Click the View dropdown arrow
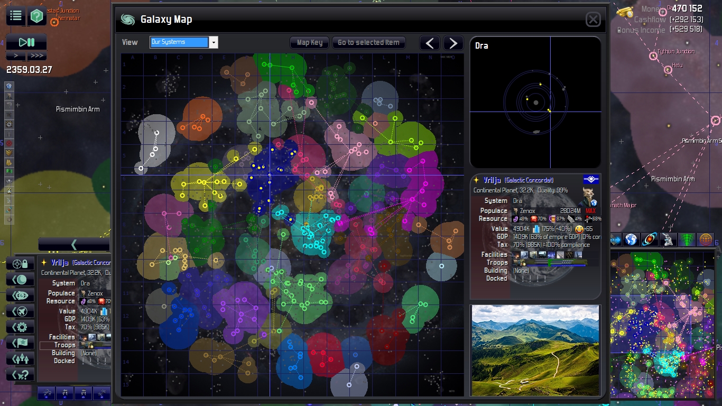Image resolution: width=722 pixels, height=406 pixels. coord(214,42)
